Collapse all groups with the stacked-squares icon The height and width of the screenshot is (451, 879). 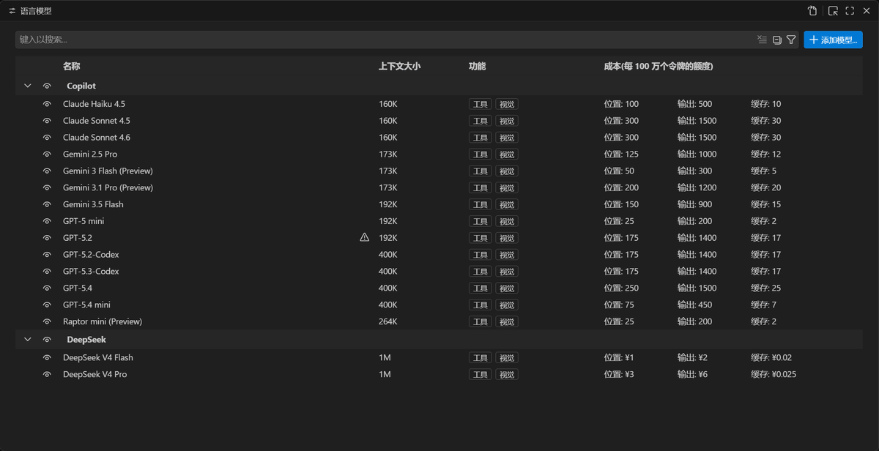[777, 40]
